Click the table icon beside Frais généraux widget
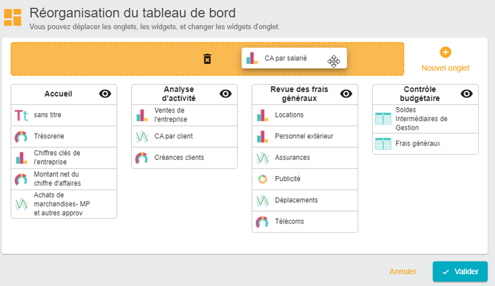 [x=383, y=144]
